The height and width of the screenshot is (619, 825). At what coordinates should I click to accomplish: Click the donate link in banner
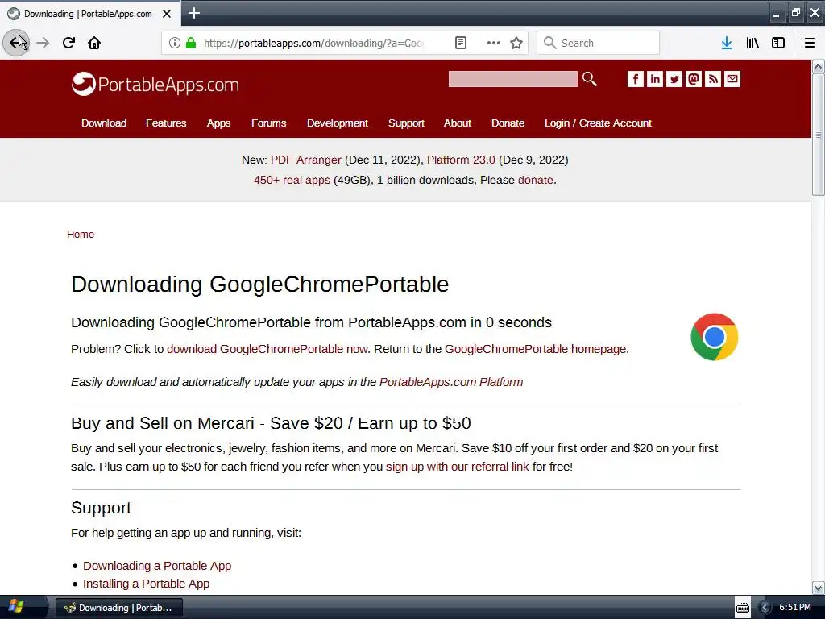536,180
